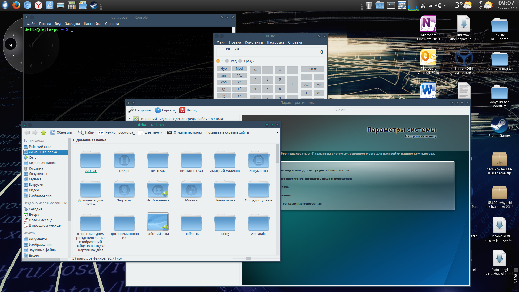Open Steam Games desktop icon
This screenshot has width=519, height=292.
click(499, 125)
